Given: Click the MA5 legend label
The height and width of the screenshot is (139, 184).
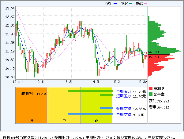Looking at the screenshot, I should (x=108, y=3).
